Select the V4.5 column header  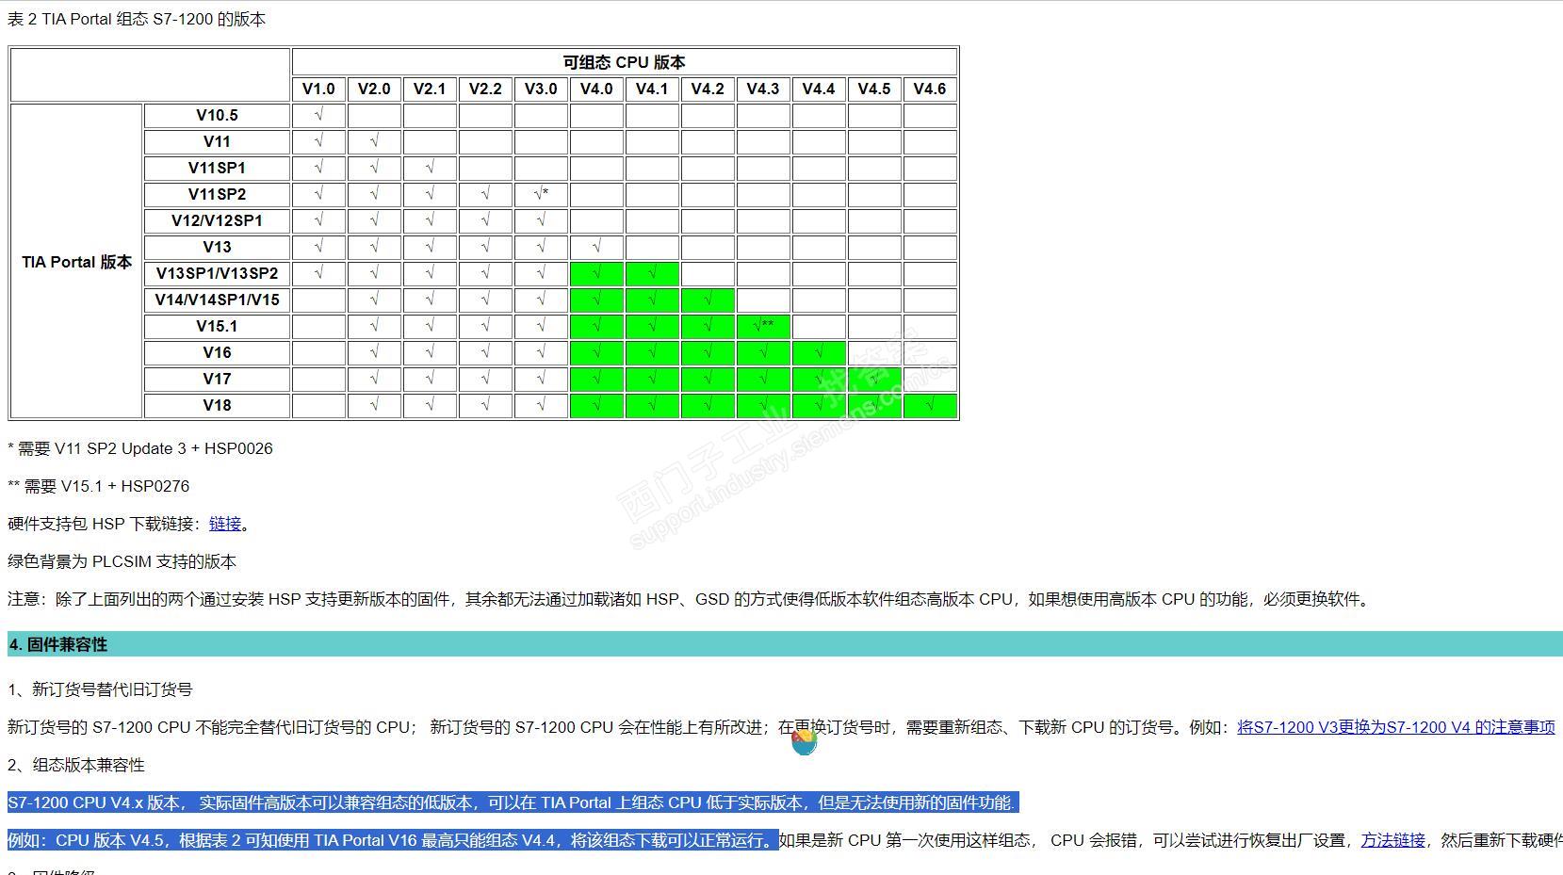874,89
